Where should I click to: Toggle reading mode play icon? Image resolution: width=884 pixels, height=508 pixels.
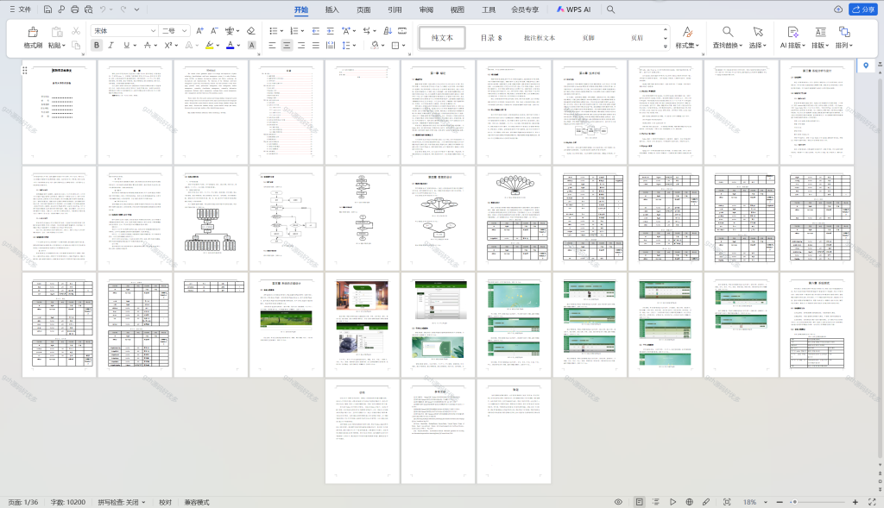(672, 502)
